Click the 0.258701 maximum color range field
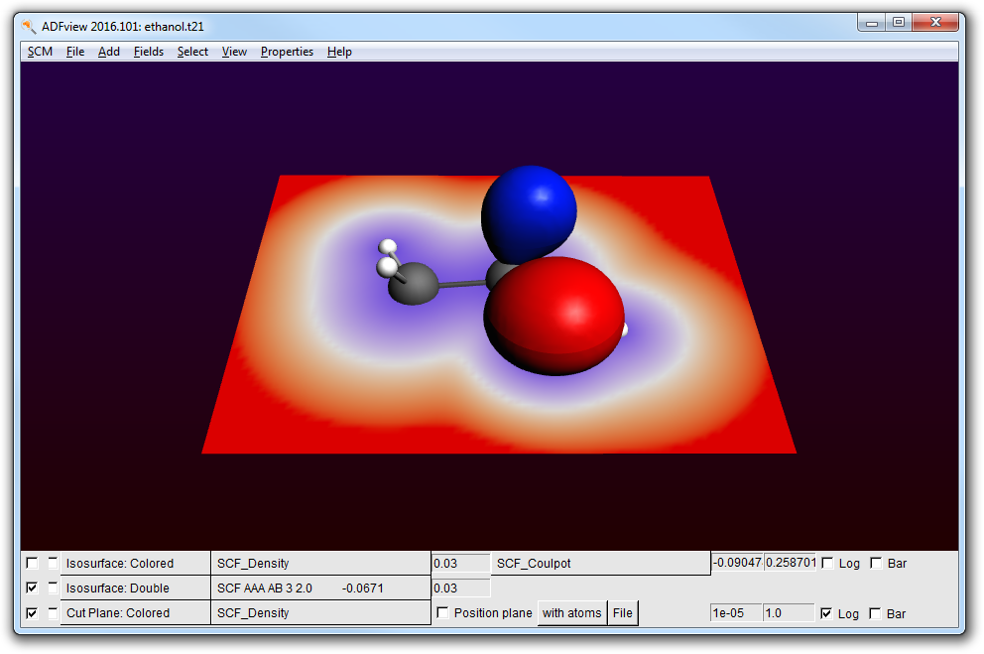The height and width of the screenshot is (654, 984). coord(791,563)
